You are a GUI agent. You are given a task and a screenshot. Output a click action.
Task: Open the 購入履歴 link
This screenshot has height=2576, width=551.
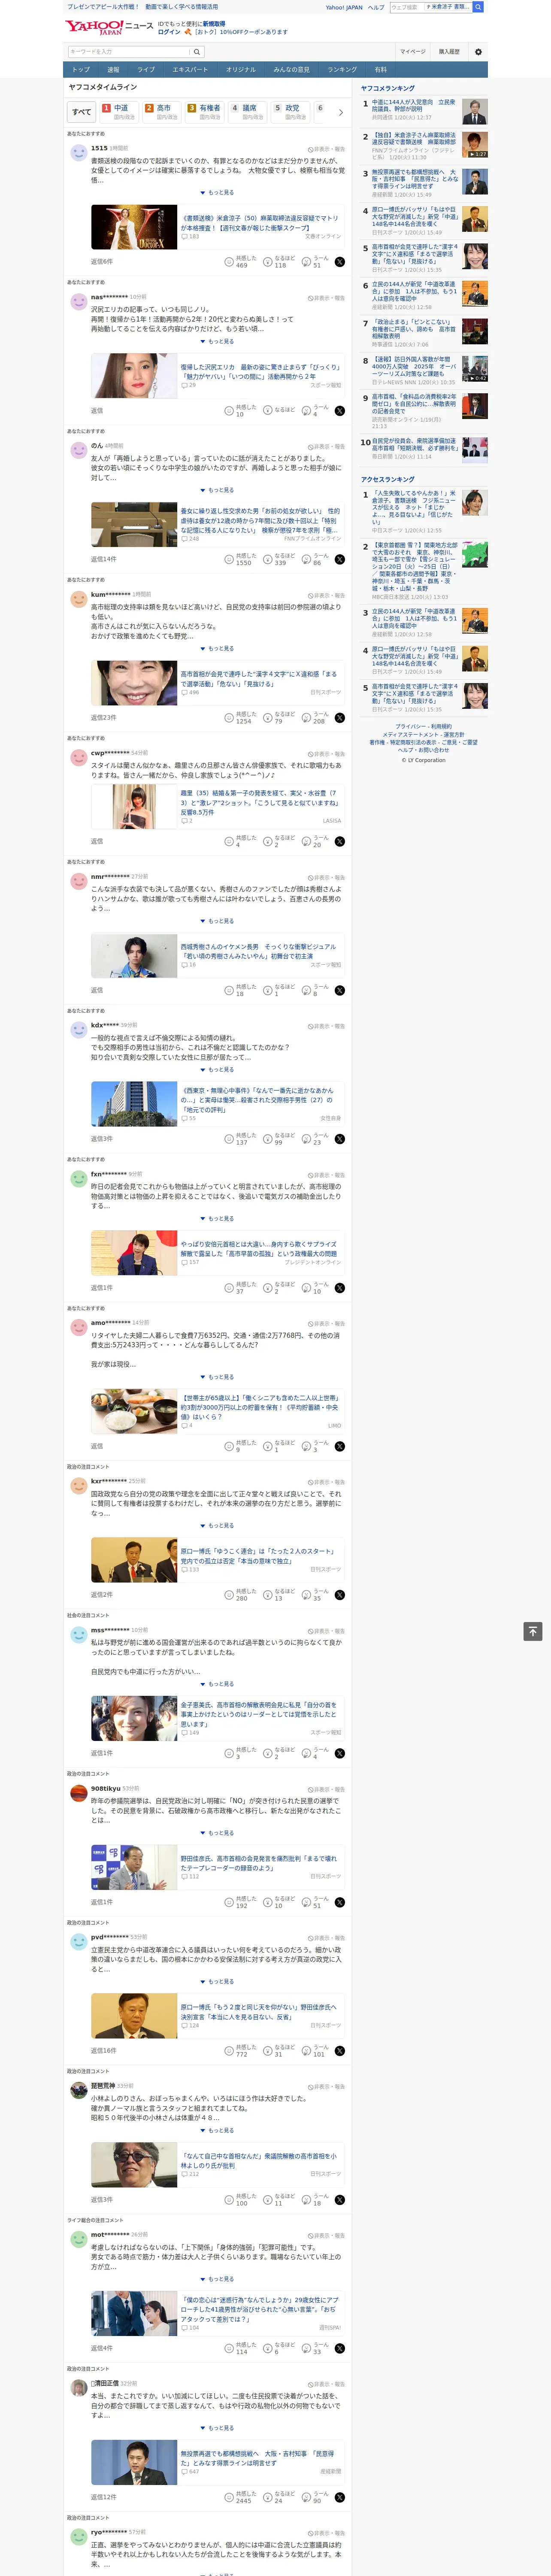click(449, 52)
